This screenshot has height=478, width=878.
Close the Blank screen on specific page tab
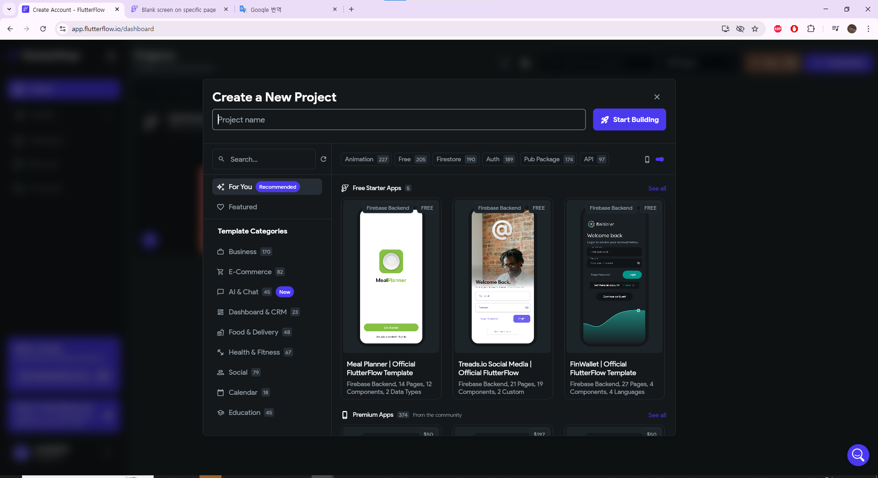226,9
